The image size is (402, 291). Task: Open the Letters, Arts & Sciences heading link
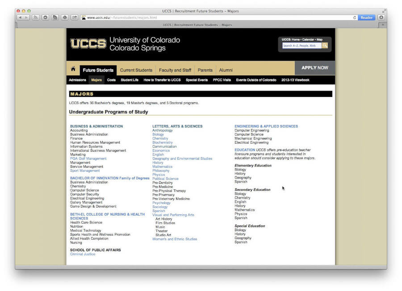177,126
